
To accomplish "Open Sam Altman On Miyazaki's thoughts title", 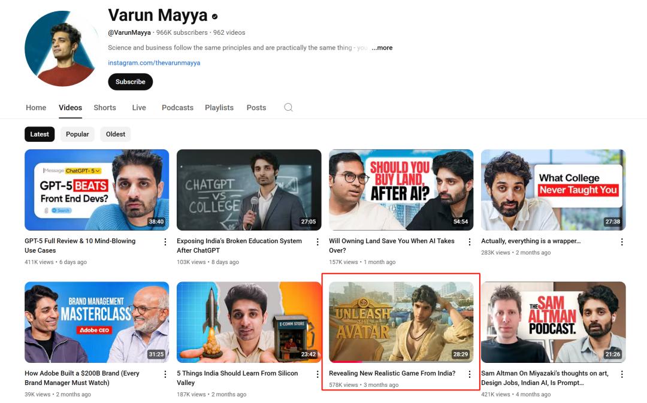I will point(545,378).
